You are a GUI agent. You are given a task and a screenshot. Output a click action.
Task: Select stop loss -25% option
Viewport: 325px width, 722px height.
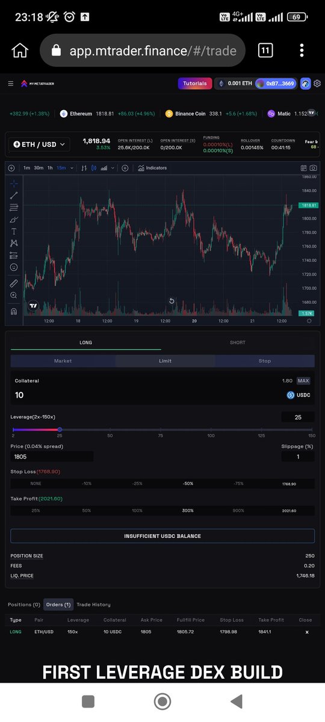(137, 484)
